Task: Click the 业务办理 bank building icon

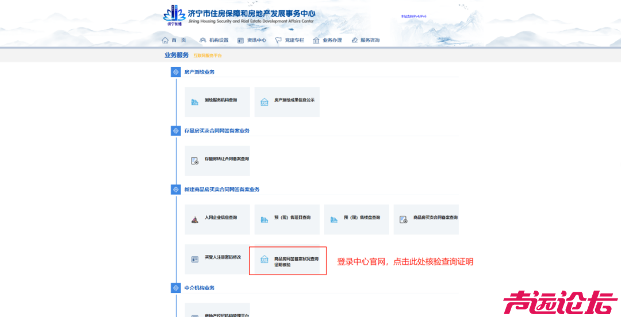Action: pyautogui.click(x=316, y=40)
